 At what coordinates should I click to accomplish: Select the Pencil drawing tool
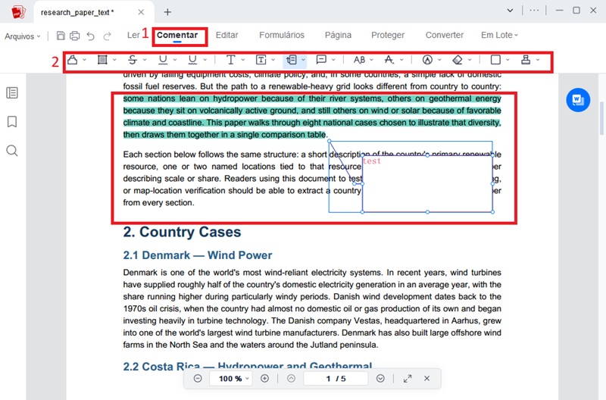[x=427, y=60]
